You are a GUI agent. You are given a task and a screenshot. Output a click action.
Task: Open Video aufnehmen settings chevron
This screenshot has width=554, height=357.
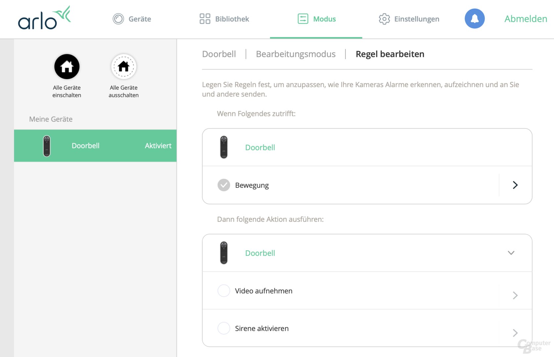515,295
